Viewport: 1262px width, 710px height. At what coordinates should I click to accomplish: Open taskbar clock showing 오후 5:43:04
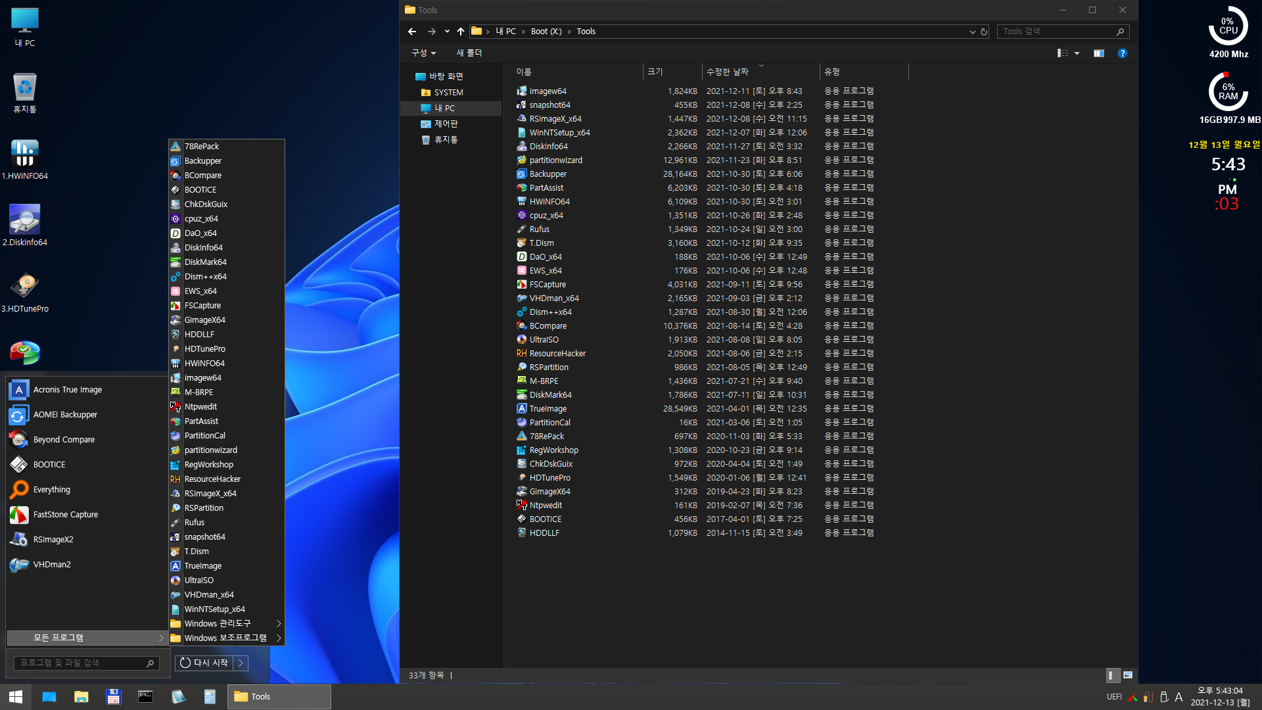[1220, 697]
